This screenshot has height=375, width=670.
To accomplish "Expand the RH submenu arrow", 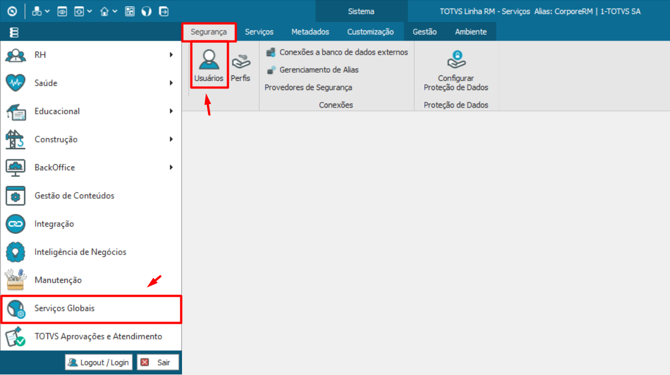I will pyautogui.click(x=171, y=55).
